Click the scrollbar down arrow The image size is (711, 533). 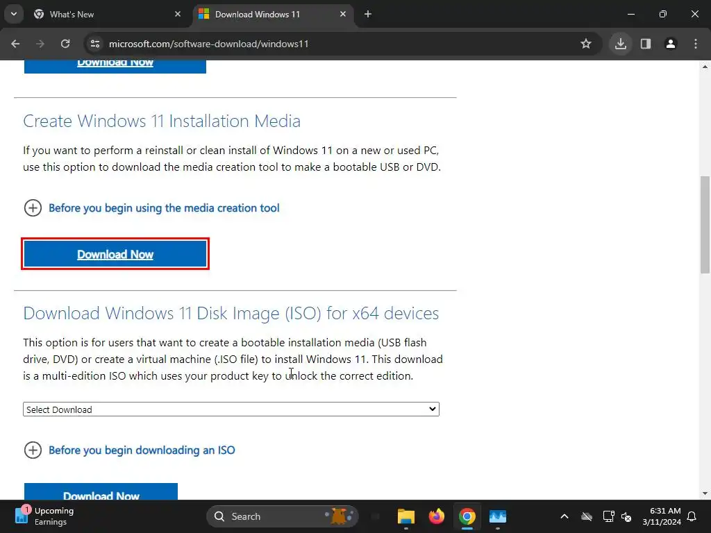click(705, 493)
